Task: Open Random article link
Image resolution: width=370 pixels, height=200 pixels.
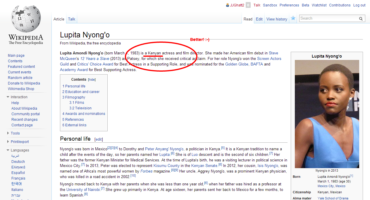Action: 20,78
